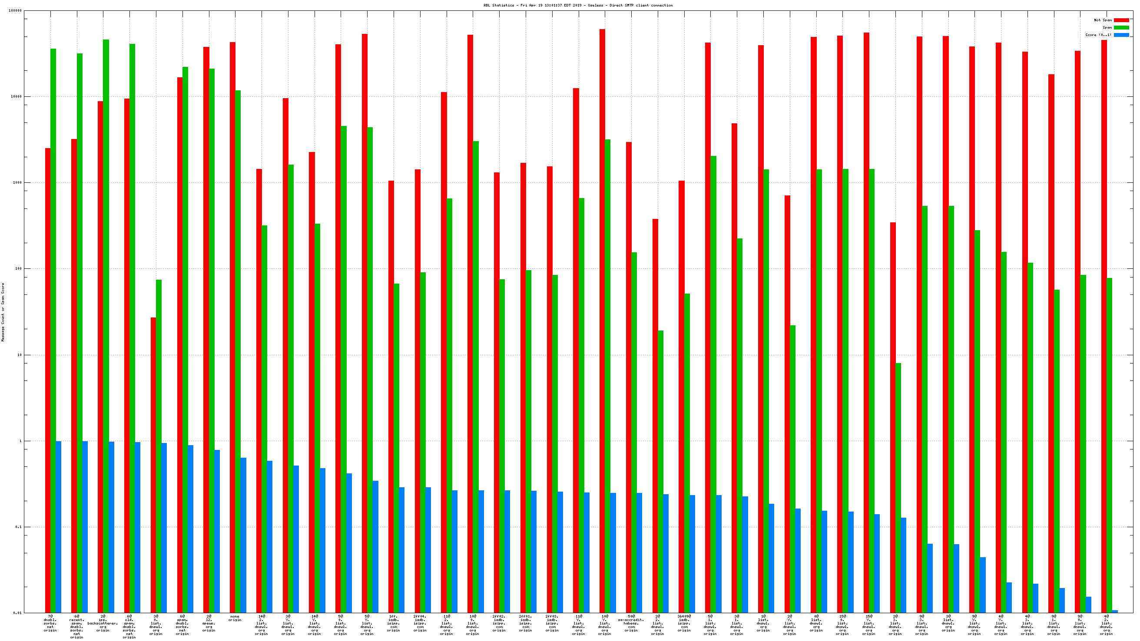Click the 12.apews.org x-axis label
1140x641 pixels.
(209, 623)
